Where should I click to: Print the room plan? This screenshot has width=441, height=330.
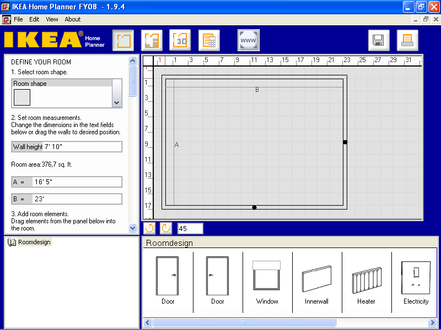tap(407, 40)
